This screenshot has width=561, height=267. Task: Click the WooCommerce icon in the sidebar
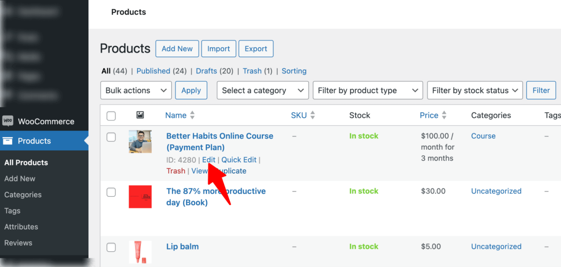pyautogui.click(x=8, y=121)
